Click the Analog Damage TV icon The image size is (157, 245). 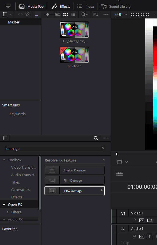point(52,170)
